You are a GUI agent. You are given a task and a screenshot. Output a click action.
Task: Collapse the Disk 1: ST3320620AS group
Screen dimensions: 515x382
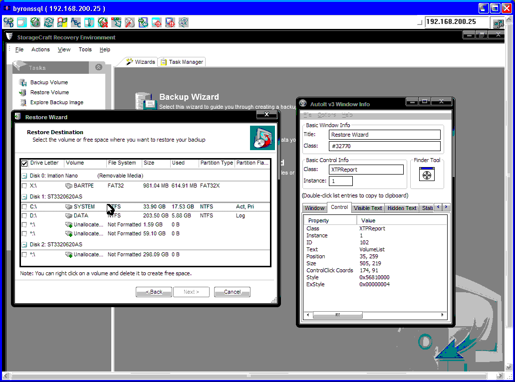[x=24, y=196]
